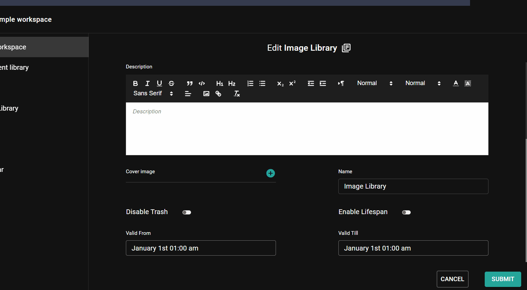Create a bulleted list
Image resolution: width=527 pixels, height=290 pixels.
(x=262, y=83)
